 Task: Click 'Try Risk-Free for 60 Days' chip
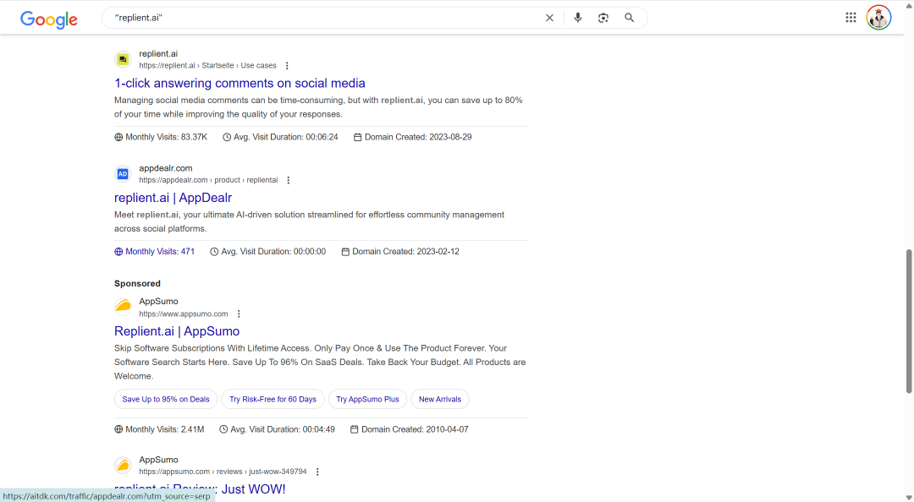tap(273, 400)
